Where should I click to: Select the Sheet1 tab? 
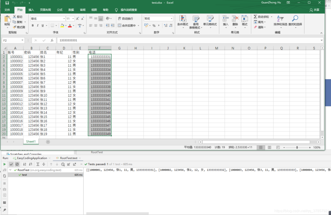coord(31,141)
